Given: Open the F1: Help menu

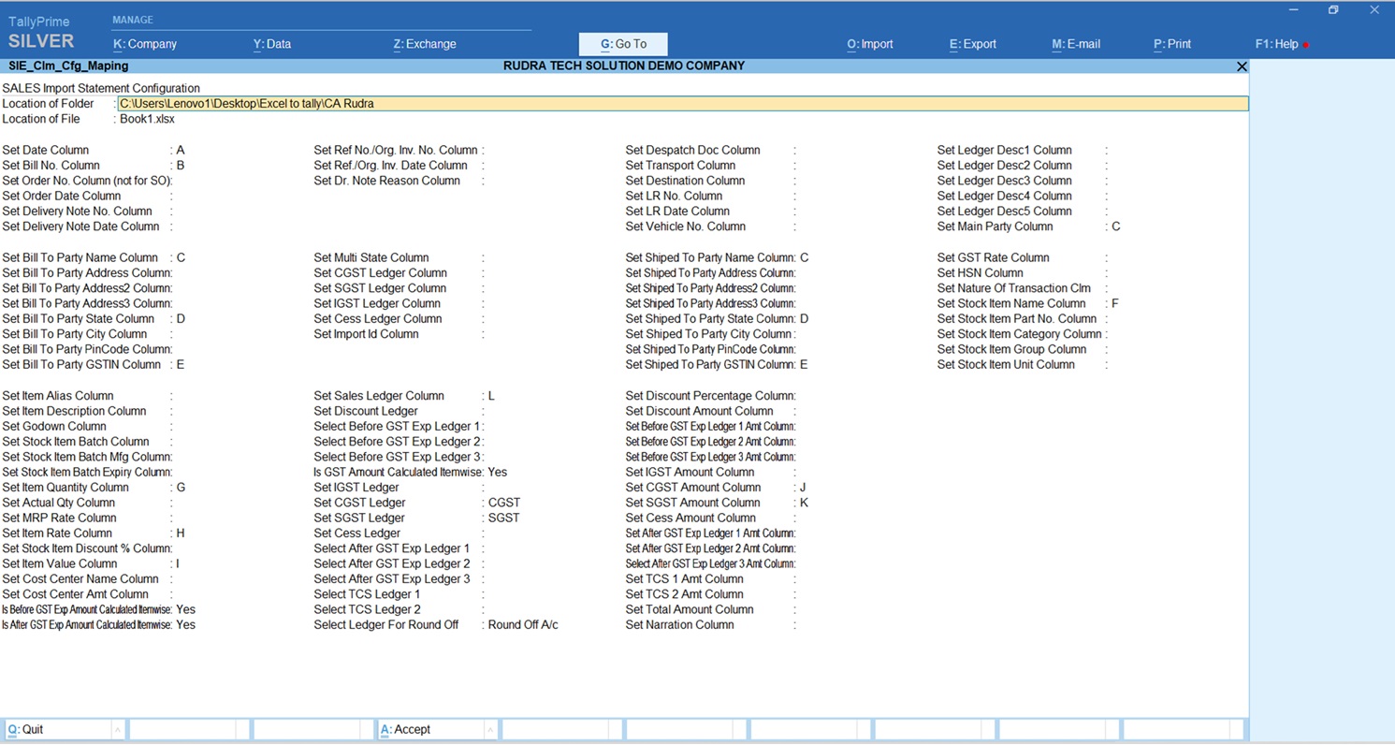Looking at the screenshot, I should [x=1277, y=44].
